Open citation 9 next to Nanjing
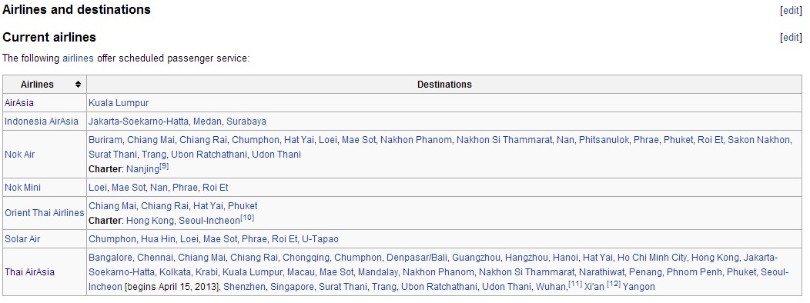 point(164,167)
